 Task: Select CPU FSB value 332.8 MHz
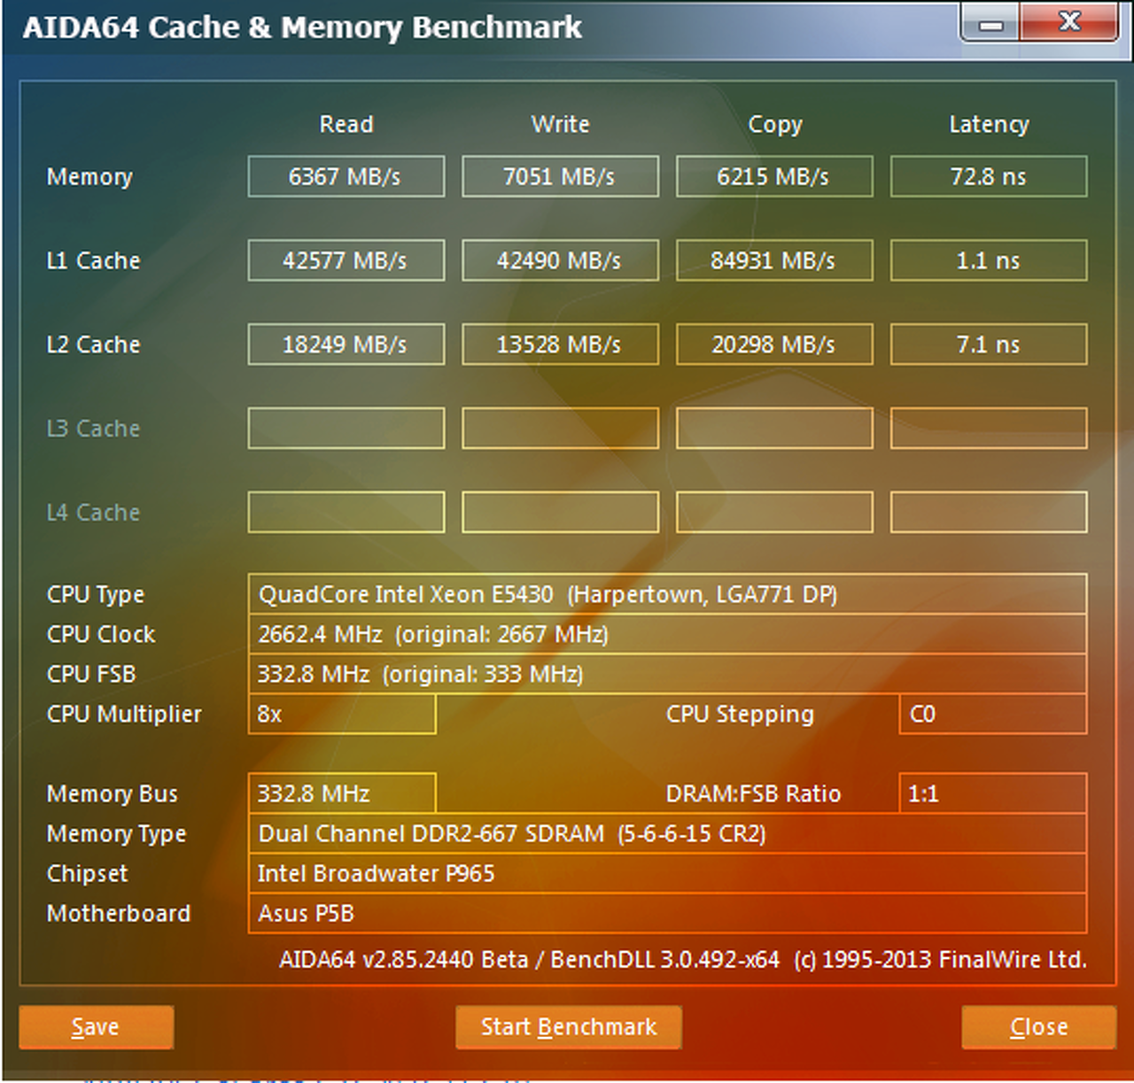[x=667, y=674]
